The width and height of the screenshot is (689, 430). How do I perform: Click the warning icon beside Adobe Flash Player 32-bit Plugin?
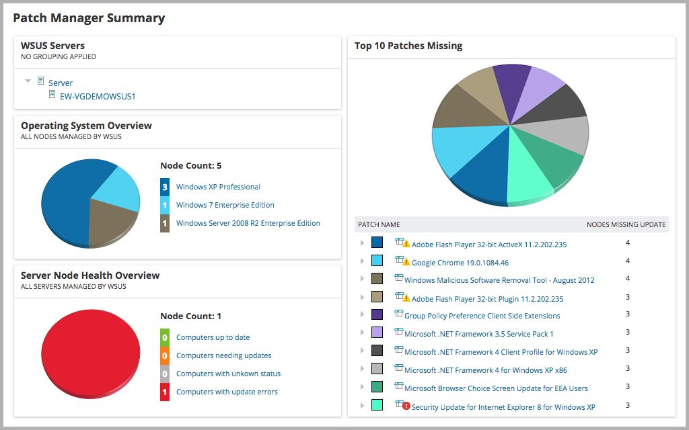(x=406, y=296)
